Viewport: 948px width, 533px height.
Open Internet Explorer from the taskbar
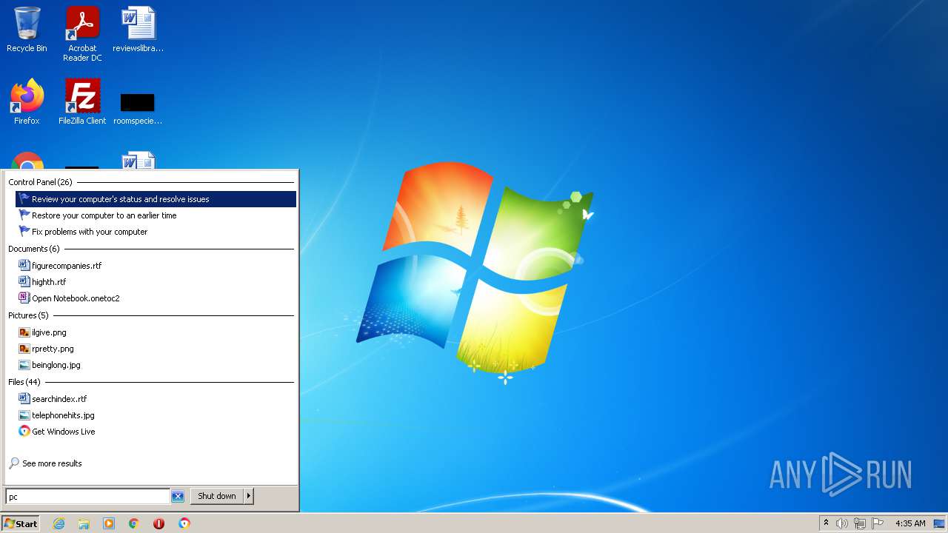point(59,523)
